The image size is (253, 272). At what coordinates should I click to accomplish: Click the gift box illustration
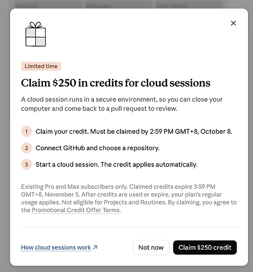(35, 34)
